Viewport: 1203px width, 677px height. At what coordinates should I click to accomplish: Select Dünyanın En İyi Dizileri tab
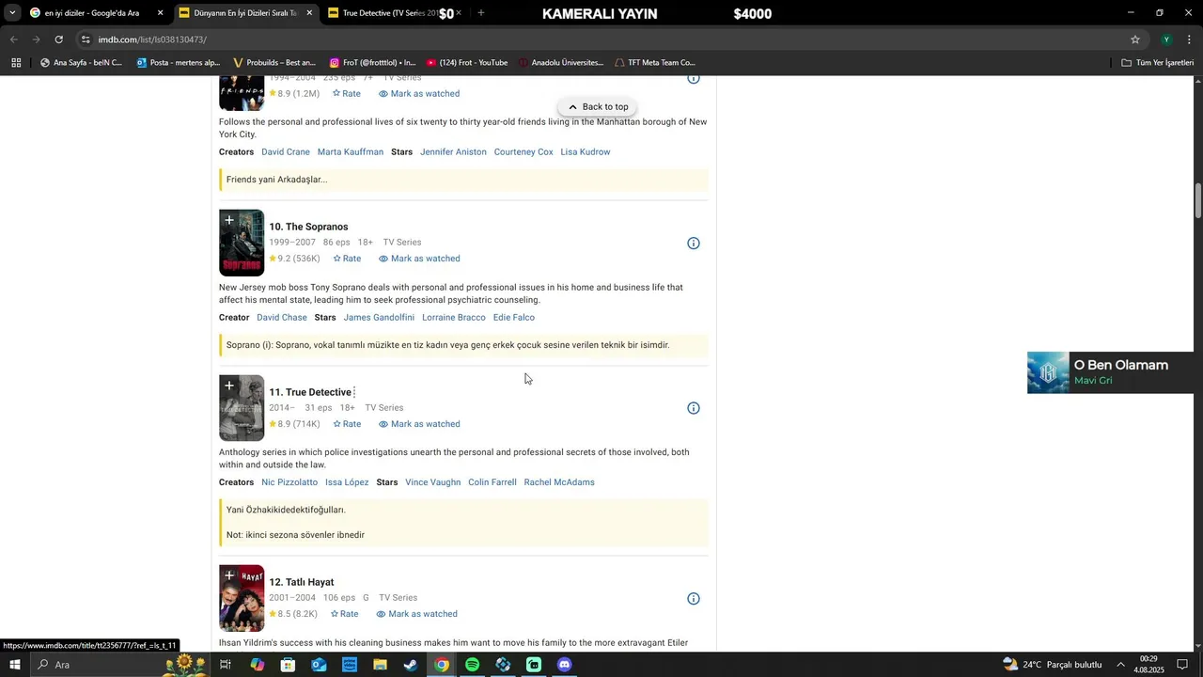pos(244,13)
